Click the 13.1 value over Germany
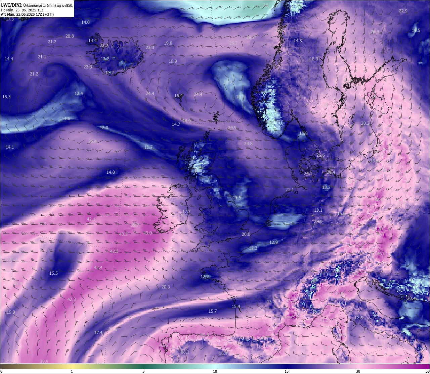This screenshot has width=430, height=374. [x=318, y=210]
